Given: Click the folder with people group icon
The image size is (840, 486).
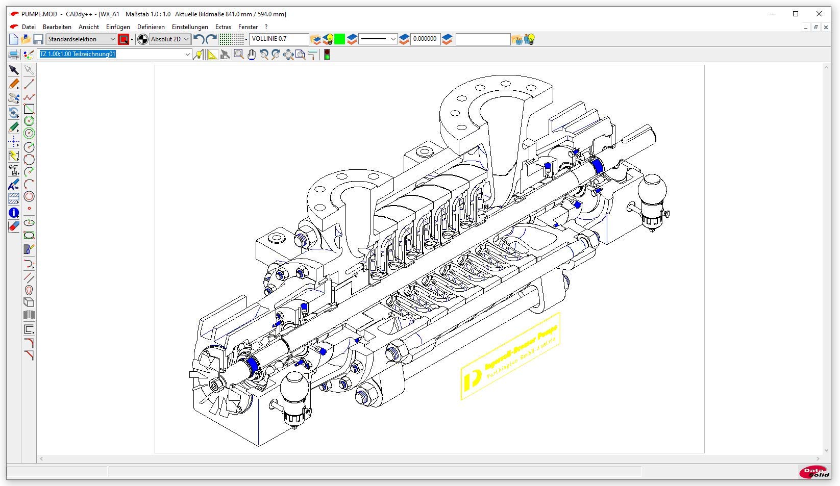Looking at the screenshot, I should click(x=517, y=39).
